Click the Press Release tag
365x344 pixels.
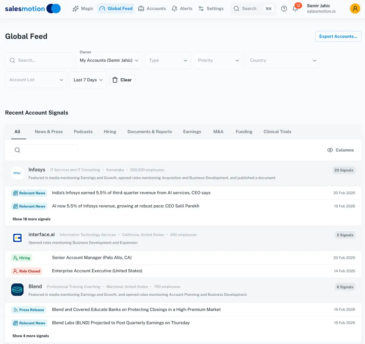point(28,310)
